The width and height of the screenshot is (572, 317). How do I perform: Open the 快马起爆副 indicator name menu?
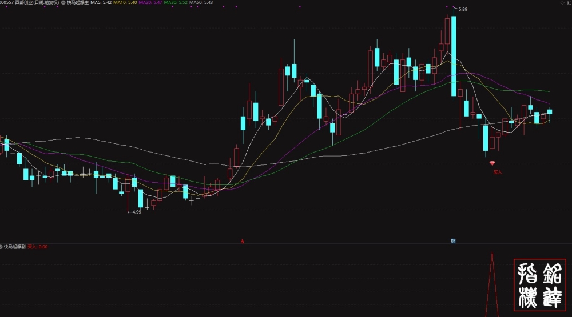click(15, 247)
